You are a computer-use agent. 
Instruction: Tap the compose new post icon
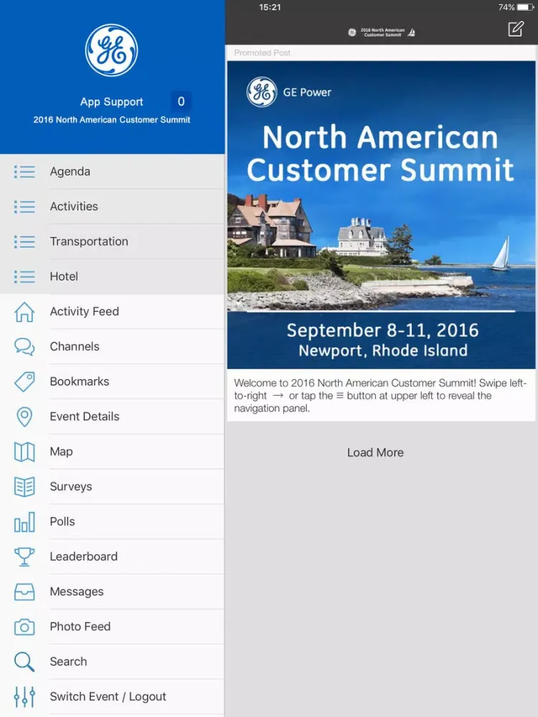[516, 29]
